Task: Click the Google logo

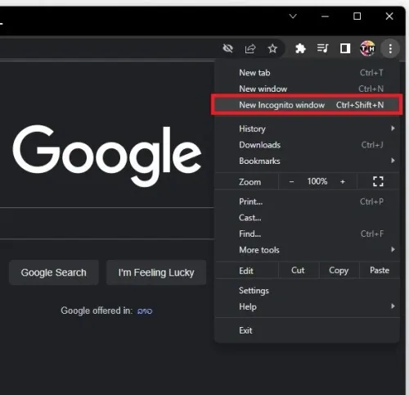Action: pos(107,156)
